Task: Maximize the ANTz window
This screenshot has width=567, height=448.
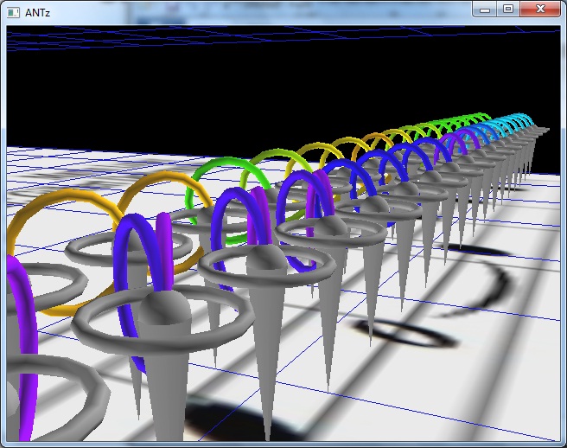Action: click(x=508, y=9)
